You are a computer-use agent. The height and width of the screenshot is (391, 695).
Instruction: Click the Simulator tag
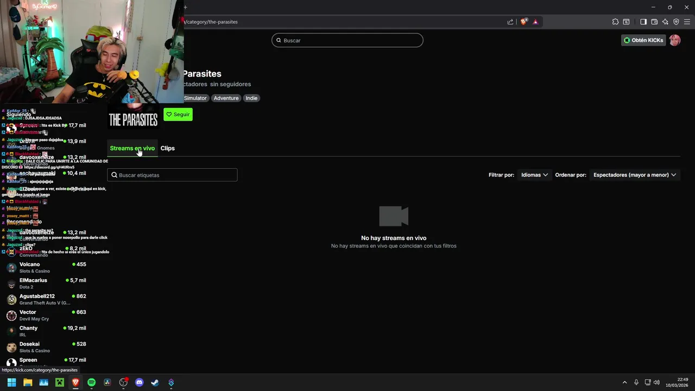(x=195, y=98)
